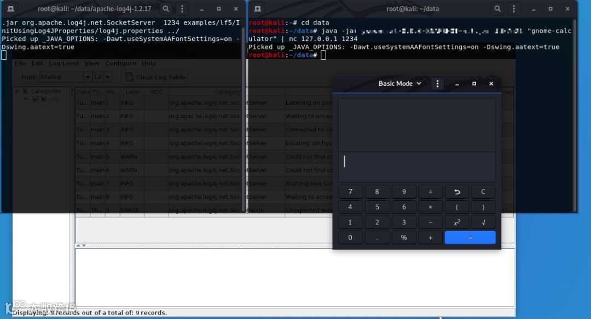This screenshot has width=591, height=319.
Task: Open the calculator's kebab menu
Action: [437, 84]
